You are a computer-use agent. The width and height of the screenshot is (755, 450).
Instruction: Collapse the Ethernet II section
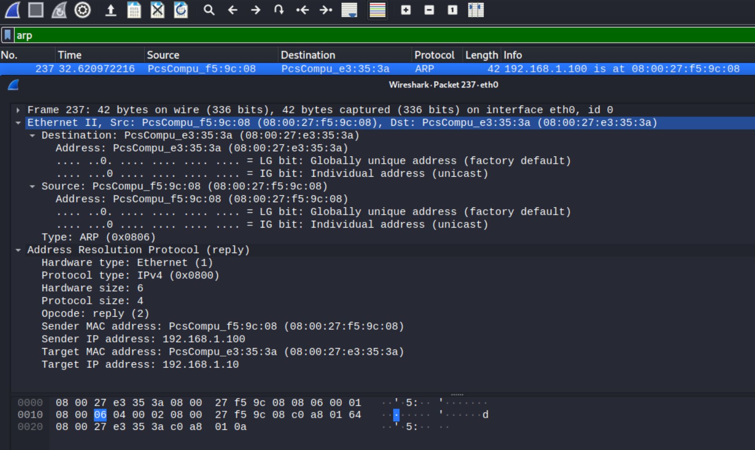(18, 123)
